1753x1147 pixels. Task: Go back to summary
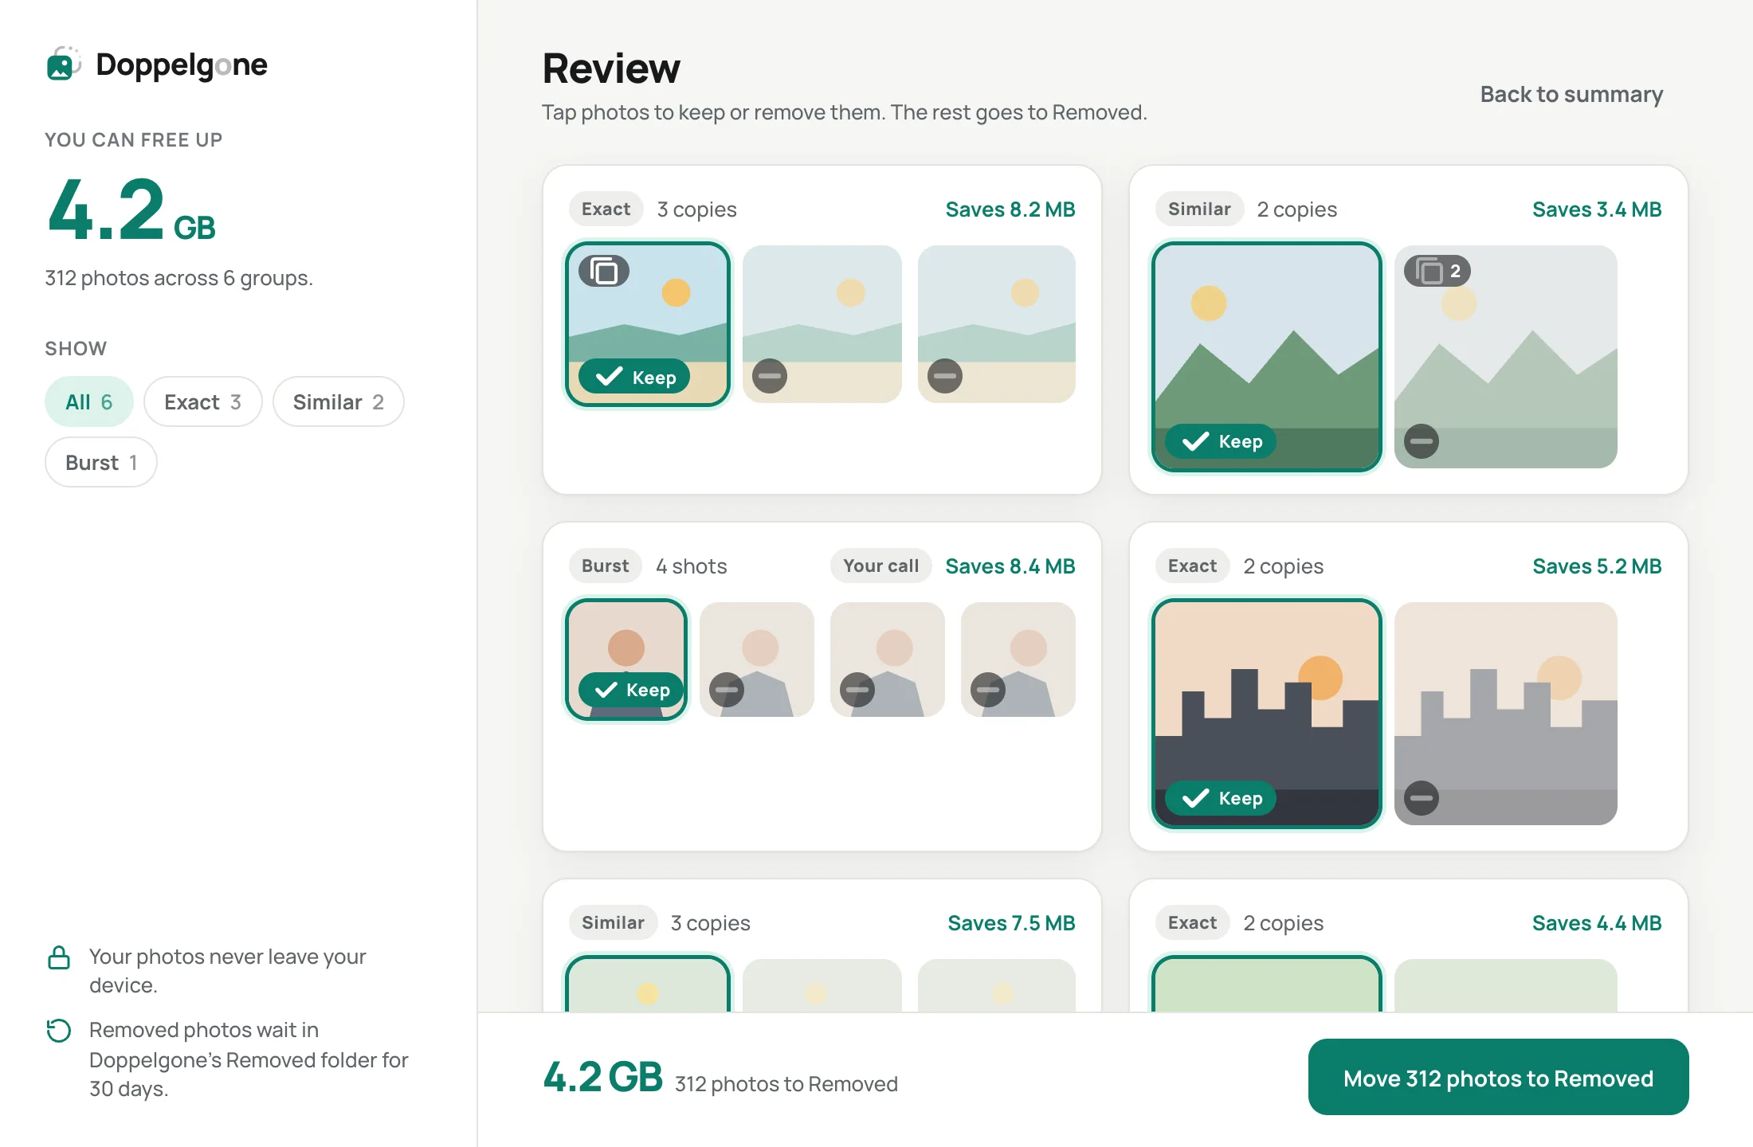[x=1571, y=94]
